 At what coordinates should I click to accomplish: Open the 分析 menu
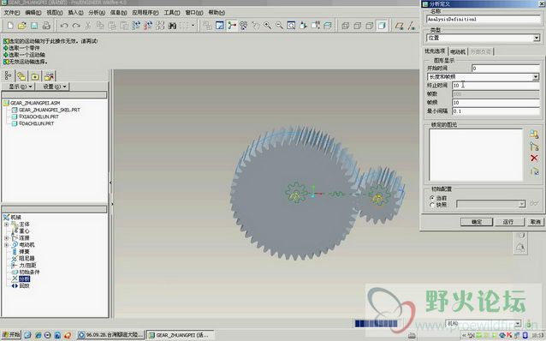tap(97, 13)
